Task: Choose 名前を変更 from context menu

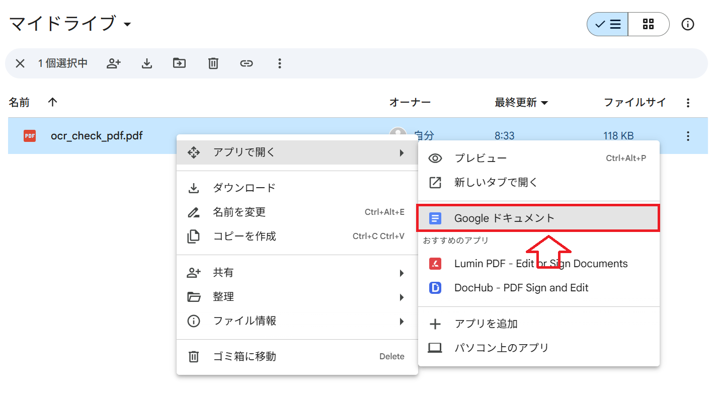Action: [x=297, y=212]
